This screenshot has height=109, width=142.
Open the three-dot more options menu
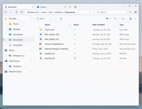pyautogui.click(x=136, y=19)
